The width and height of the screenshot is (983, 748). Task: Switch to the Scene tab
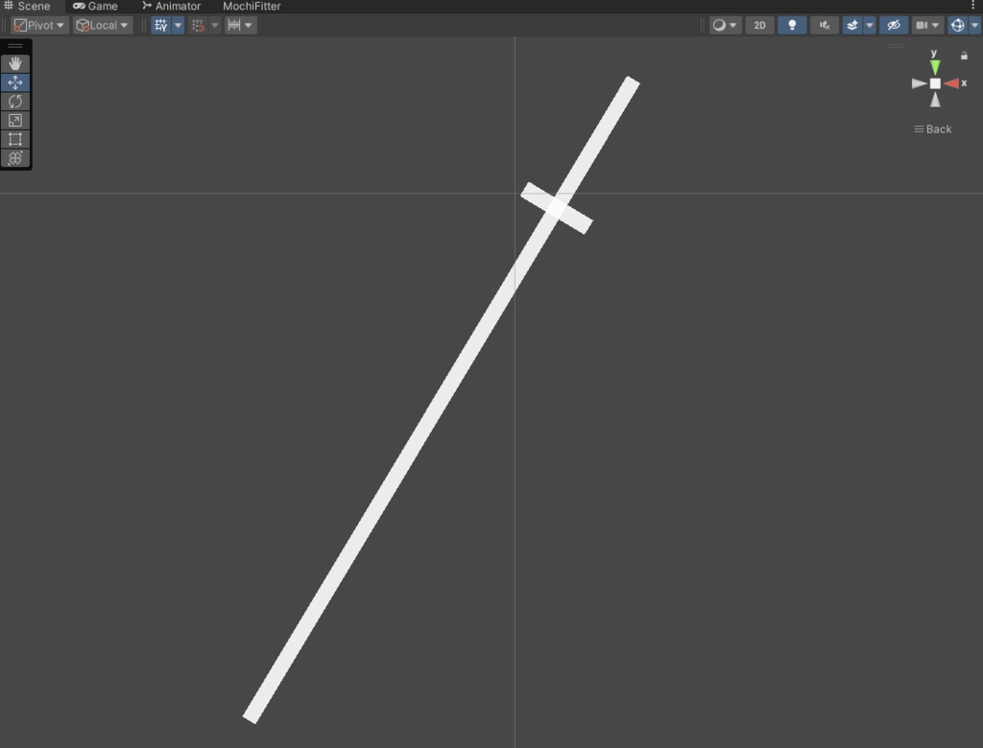coord(27,7)
